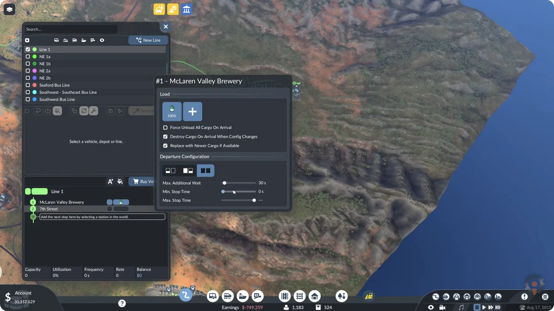
Task: Filter lines by train icon
Action: 74,40
